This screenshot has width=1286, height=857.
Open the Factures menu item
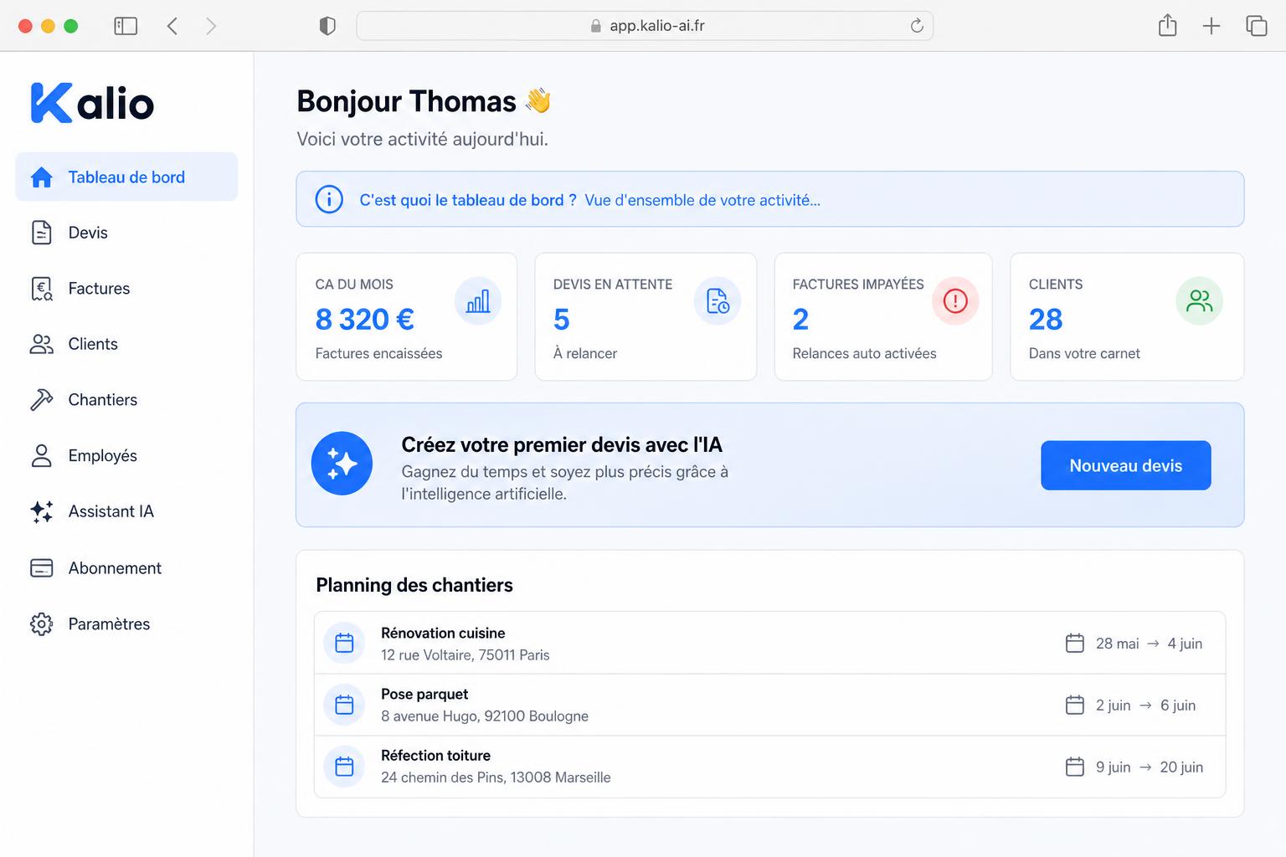126,289
